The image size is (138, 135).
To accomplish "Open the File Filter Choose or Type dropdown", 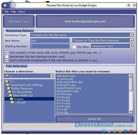I will coord(132,46).
